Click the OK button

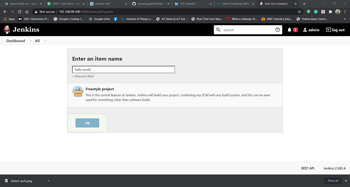pyautogui.click(x=87, y=123)
